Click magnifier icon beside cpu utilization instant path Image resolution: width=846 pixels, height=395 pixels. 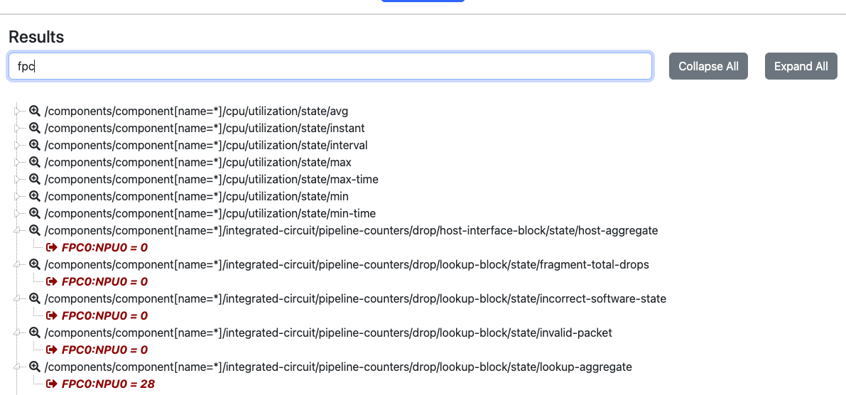[x=35, y=129]
